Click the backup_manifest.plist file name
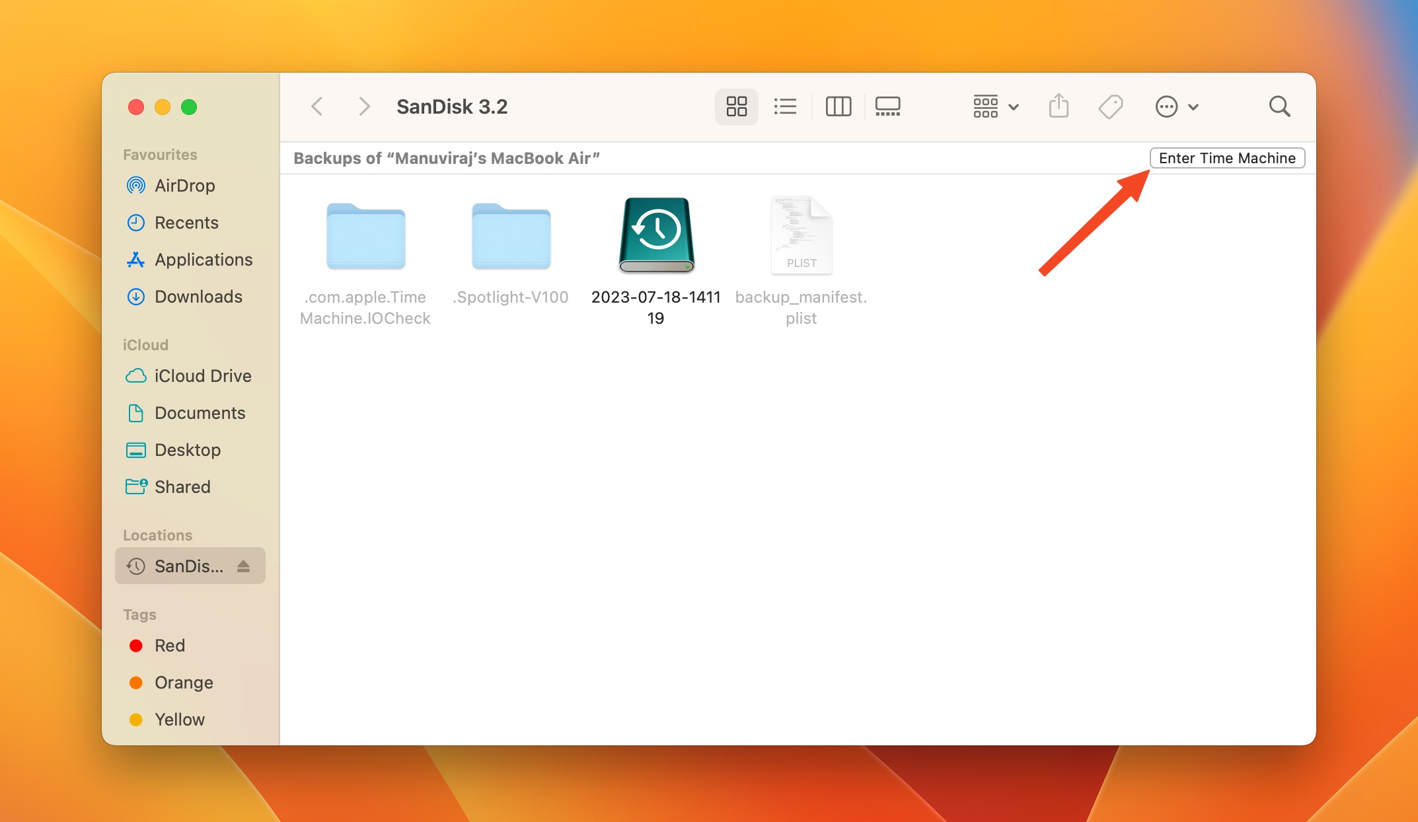Viewport: 1418px width, 822px height. tap(802, 307)
